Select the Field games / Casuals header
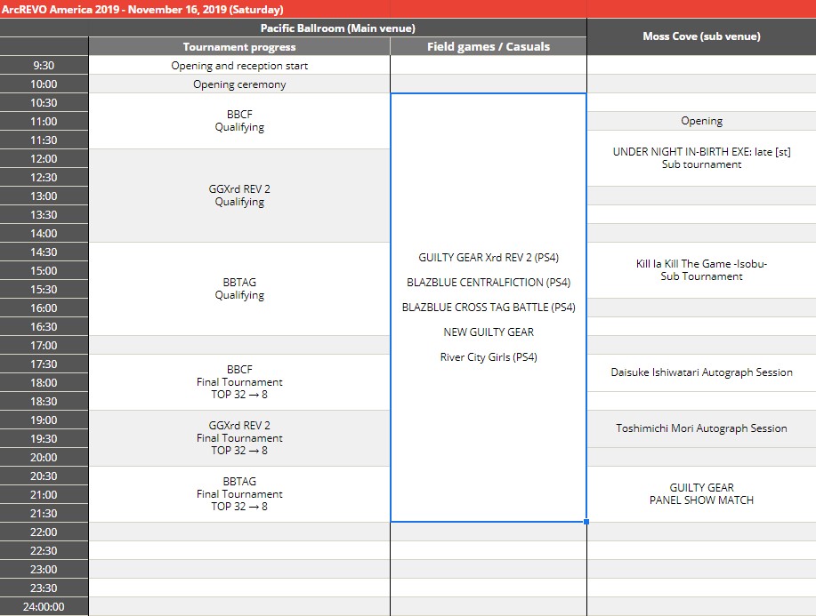The width and height of the screenshot is (816, 616). pos(489,47)
